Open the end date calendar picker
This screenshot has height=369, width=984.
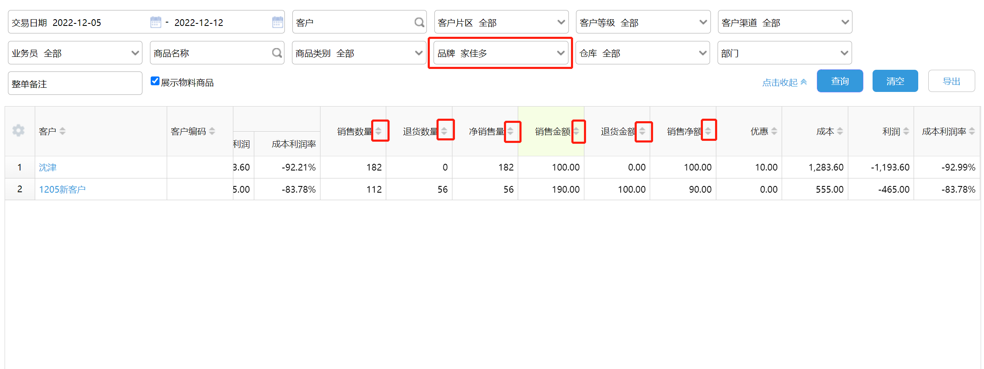click(277, 22)
